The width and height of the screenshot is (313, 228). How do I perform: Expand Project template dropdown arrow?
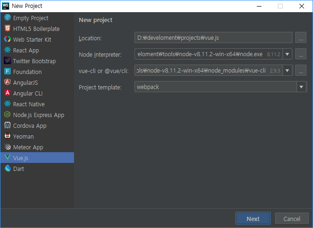(x=301, y=87)
